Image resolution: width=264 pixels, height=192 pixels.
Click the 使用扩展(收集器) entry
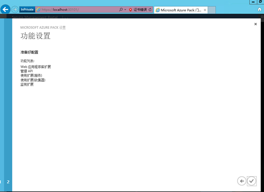pyautogui.click(x=33, y=80)
